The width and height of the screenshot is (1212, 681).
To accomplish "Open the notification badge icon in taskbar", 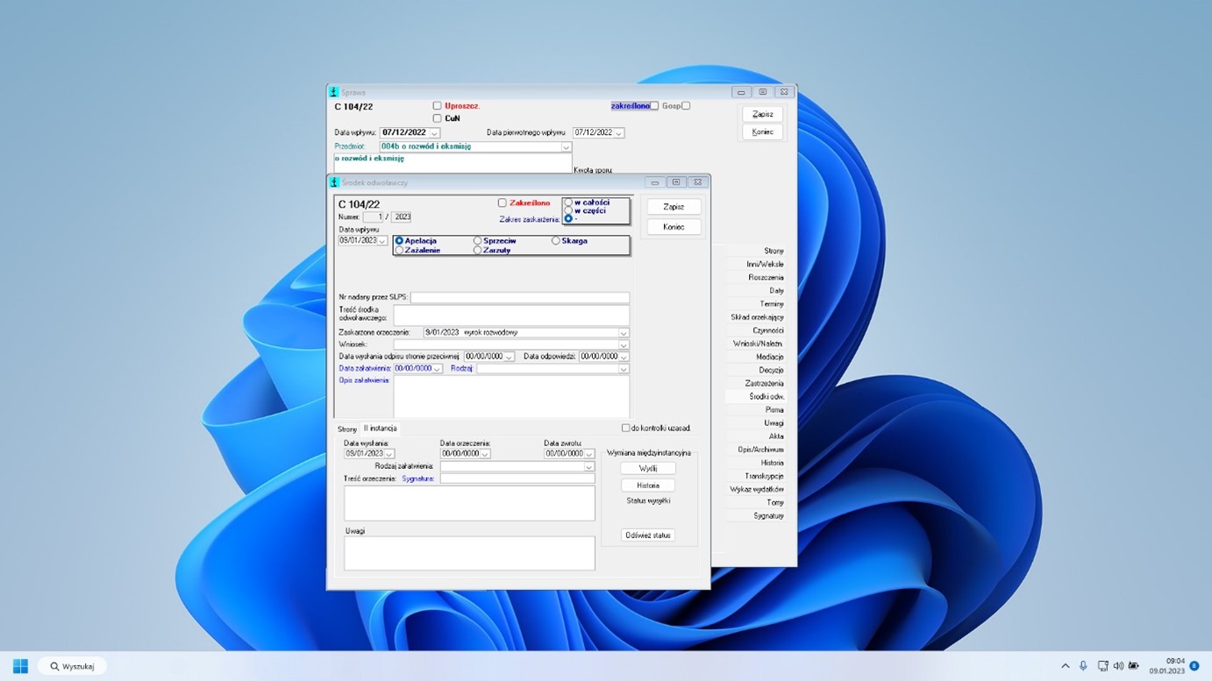I will 1194,666.
